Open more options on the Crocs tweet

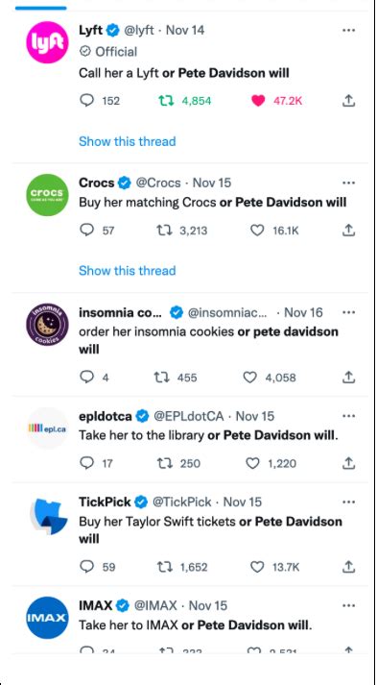click(348, 183)
